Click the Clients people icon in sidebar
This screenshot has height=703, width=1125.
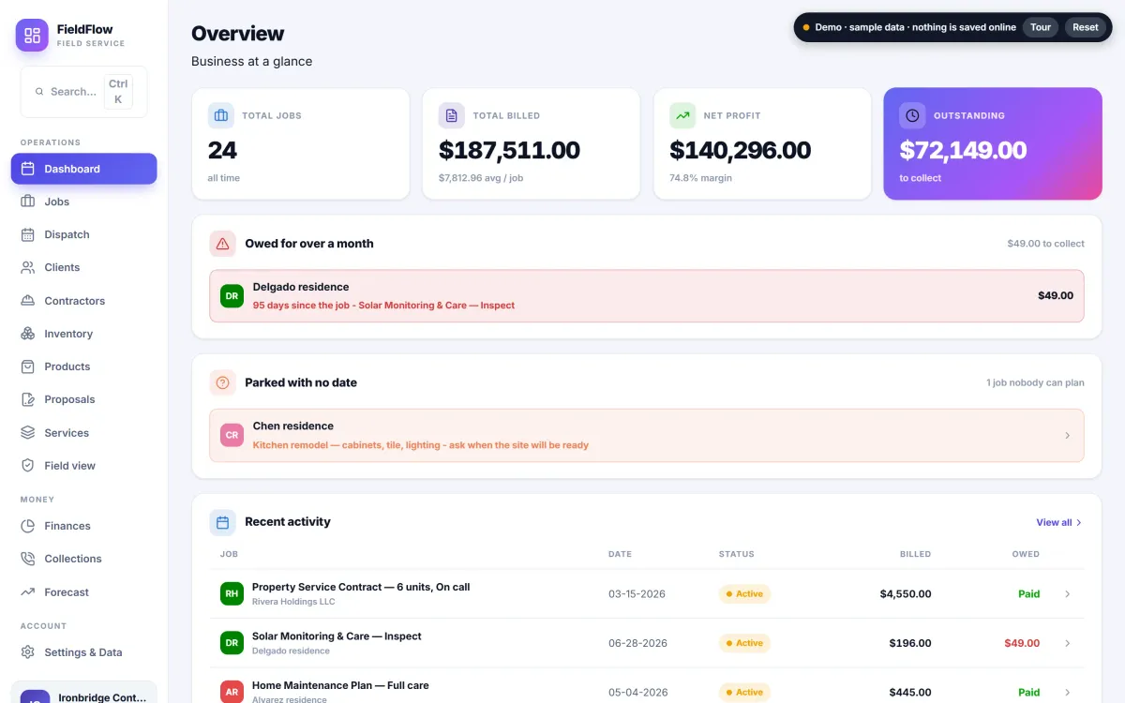pyautogui.click(x=28, y=267)
